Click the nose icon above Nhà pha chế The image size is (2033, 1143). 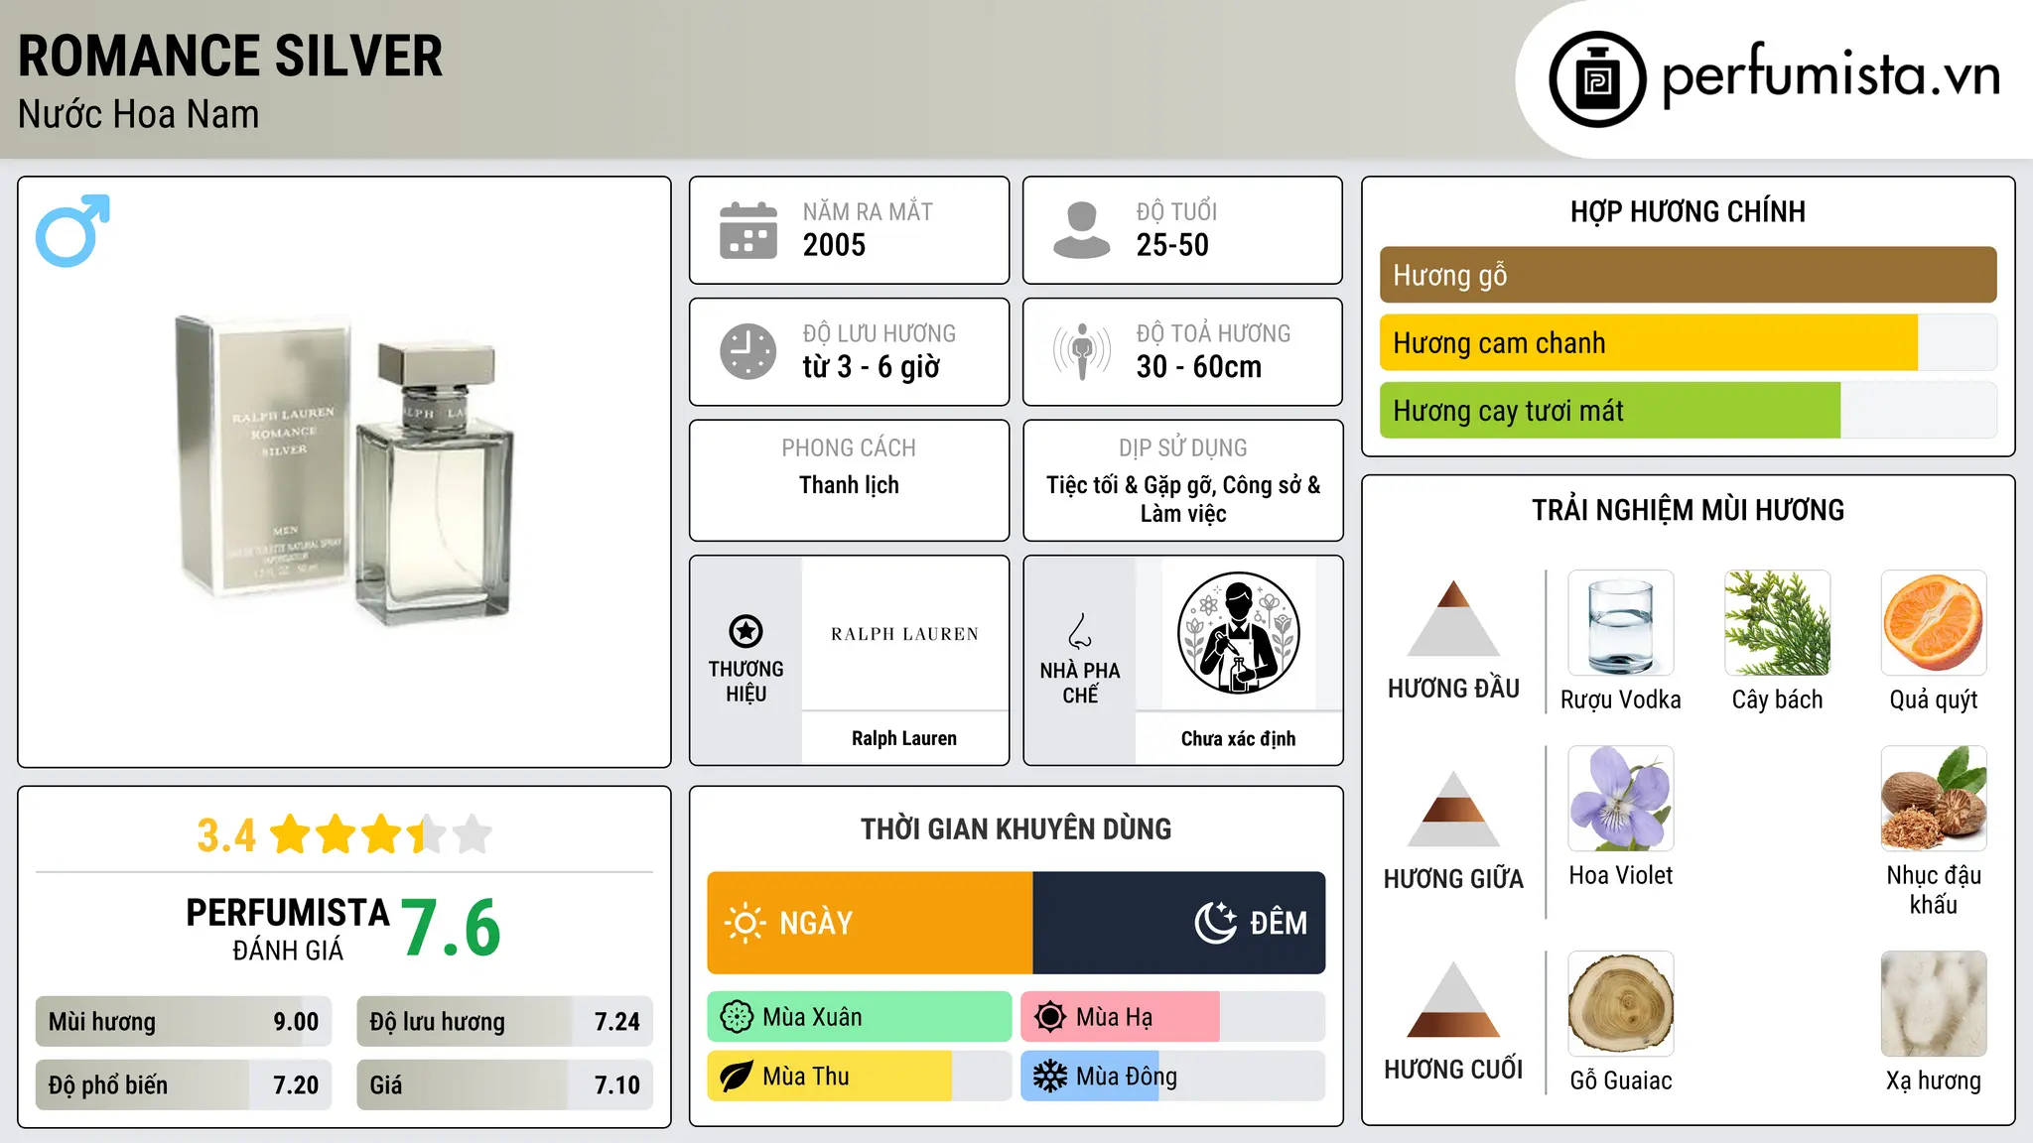(x=1080, y=631)
